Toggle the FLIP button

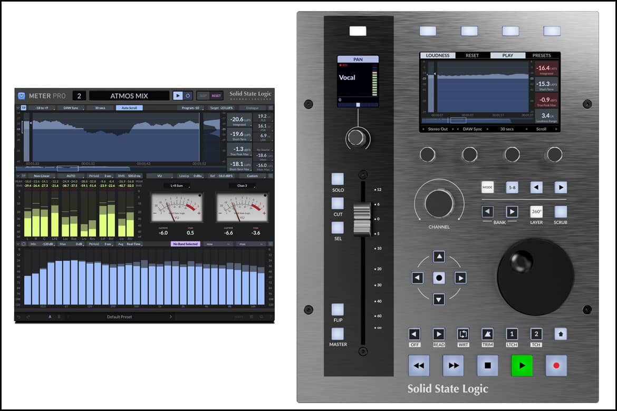coord(337,309)
